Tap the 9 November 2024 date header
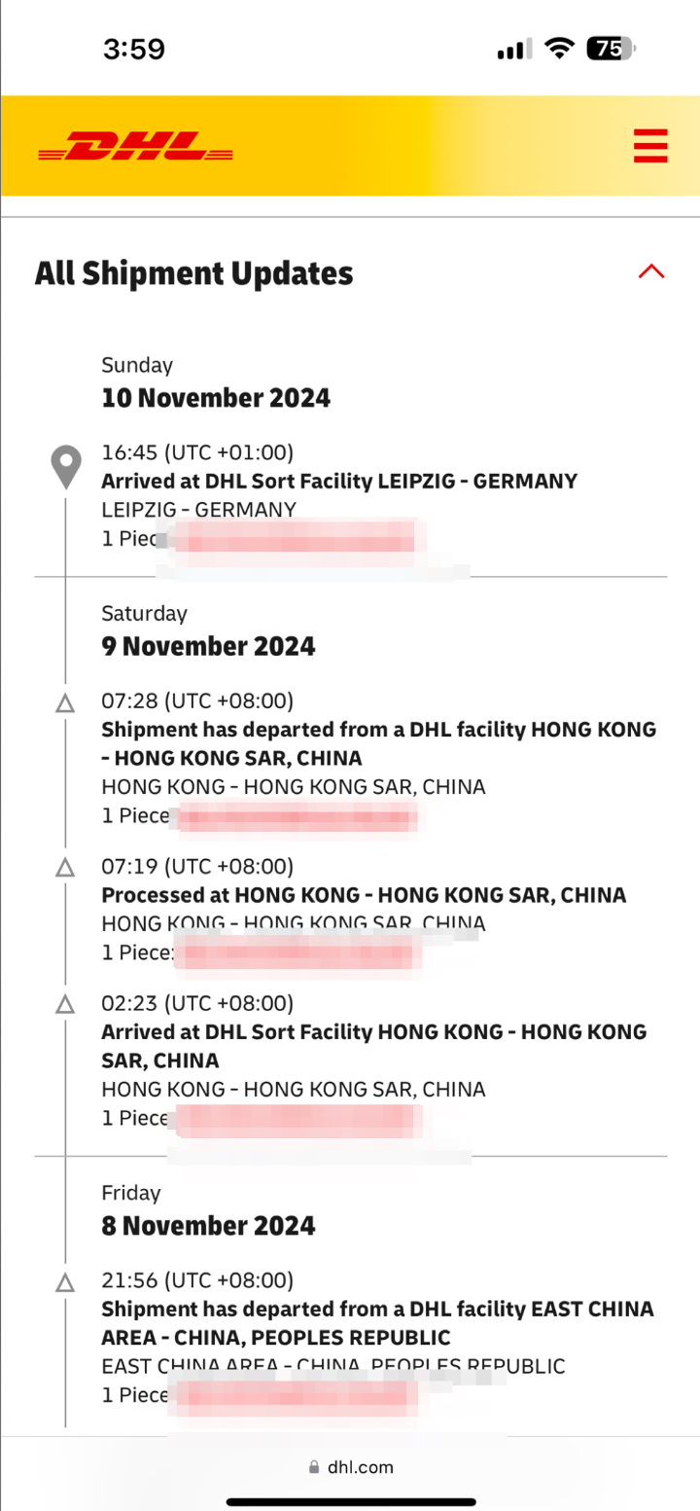 coord(208,646)
